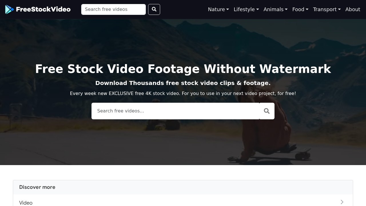Viewport: 366px width, 206px height.
Task: Select the About menu item
Action: [353, 9]
